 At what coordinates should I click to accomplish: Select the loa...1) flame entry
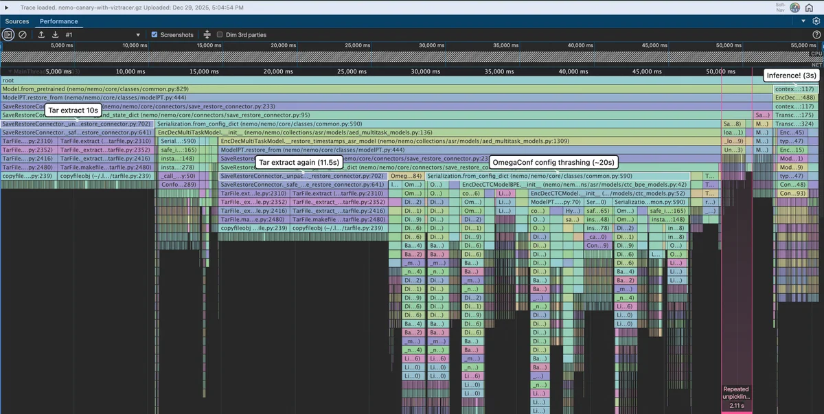(733, 133)
